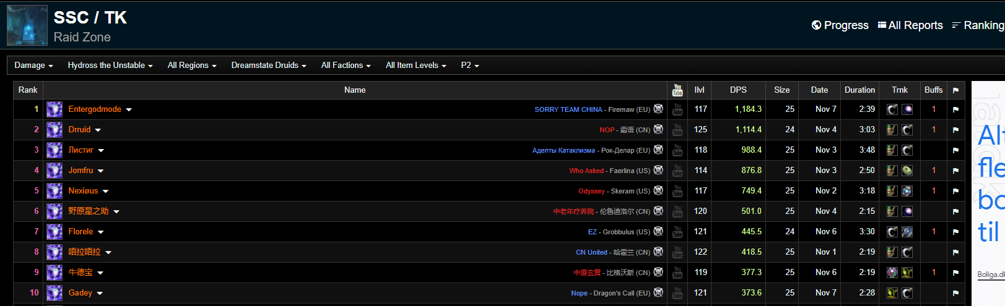Open the Dreamstate Druids spec dropdown
Viewport: 1005px width, 306px height.
click(268, 66)
